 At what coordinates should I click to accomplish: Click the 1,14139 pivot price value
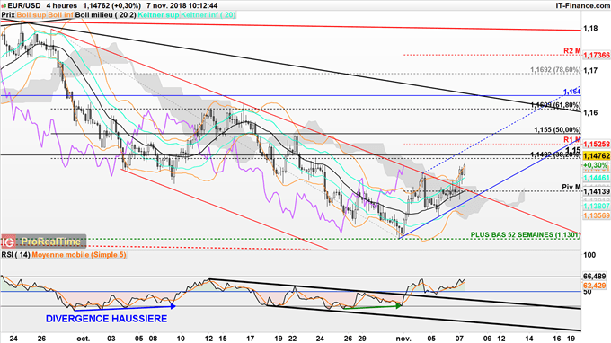[597, 191]
